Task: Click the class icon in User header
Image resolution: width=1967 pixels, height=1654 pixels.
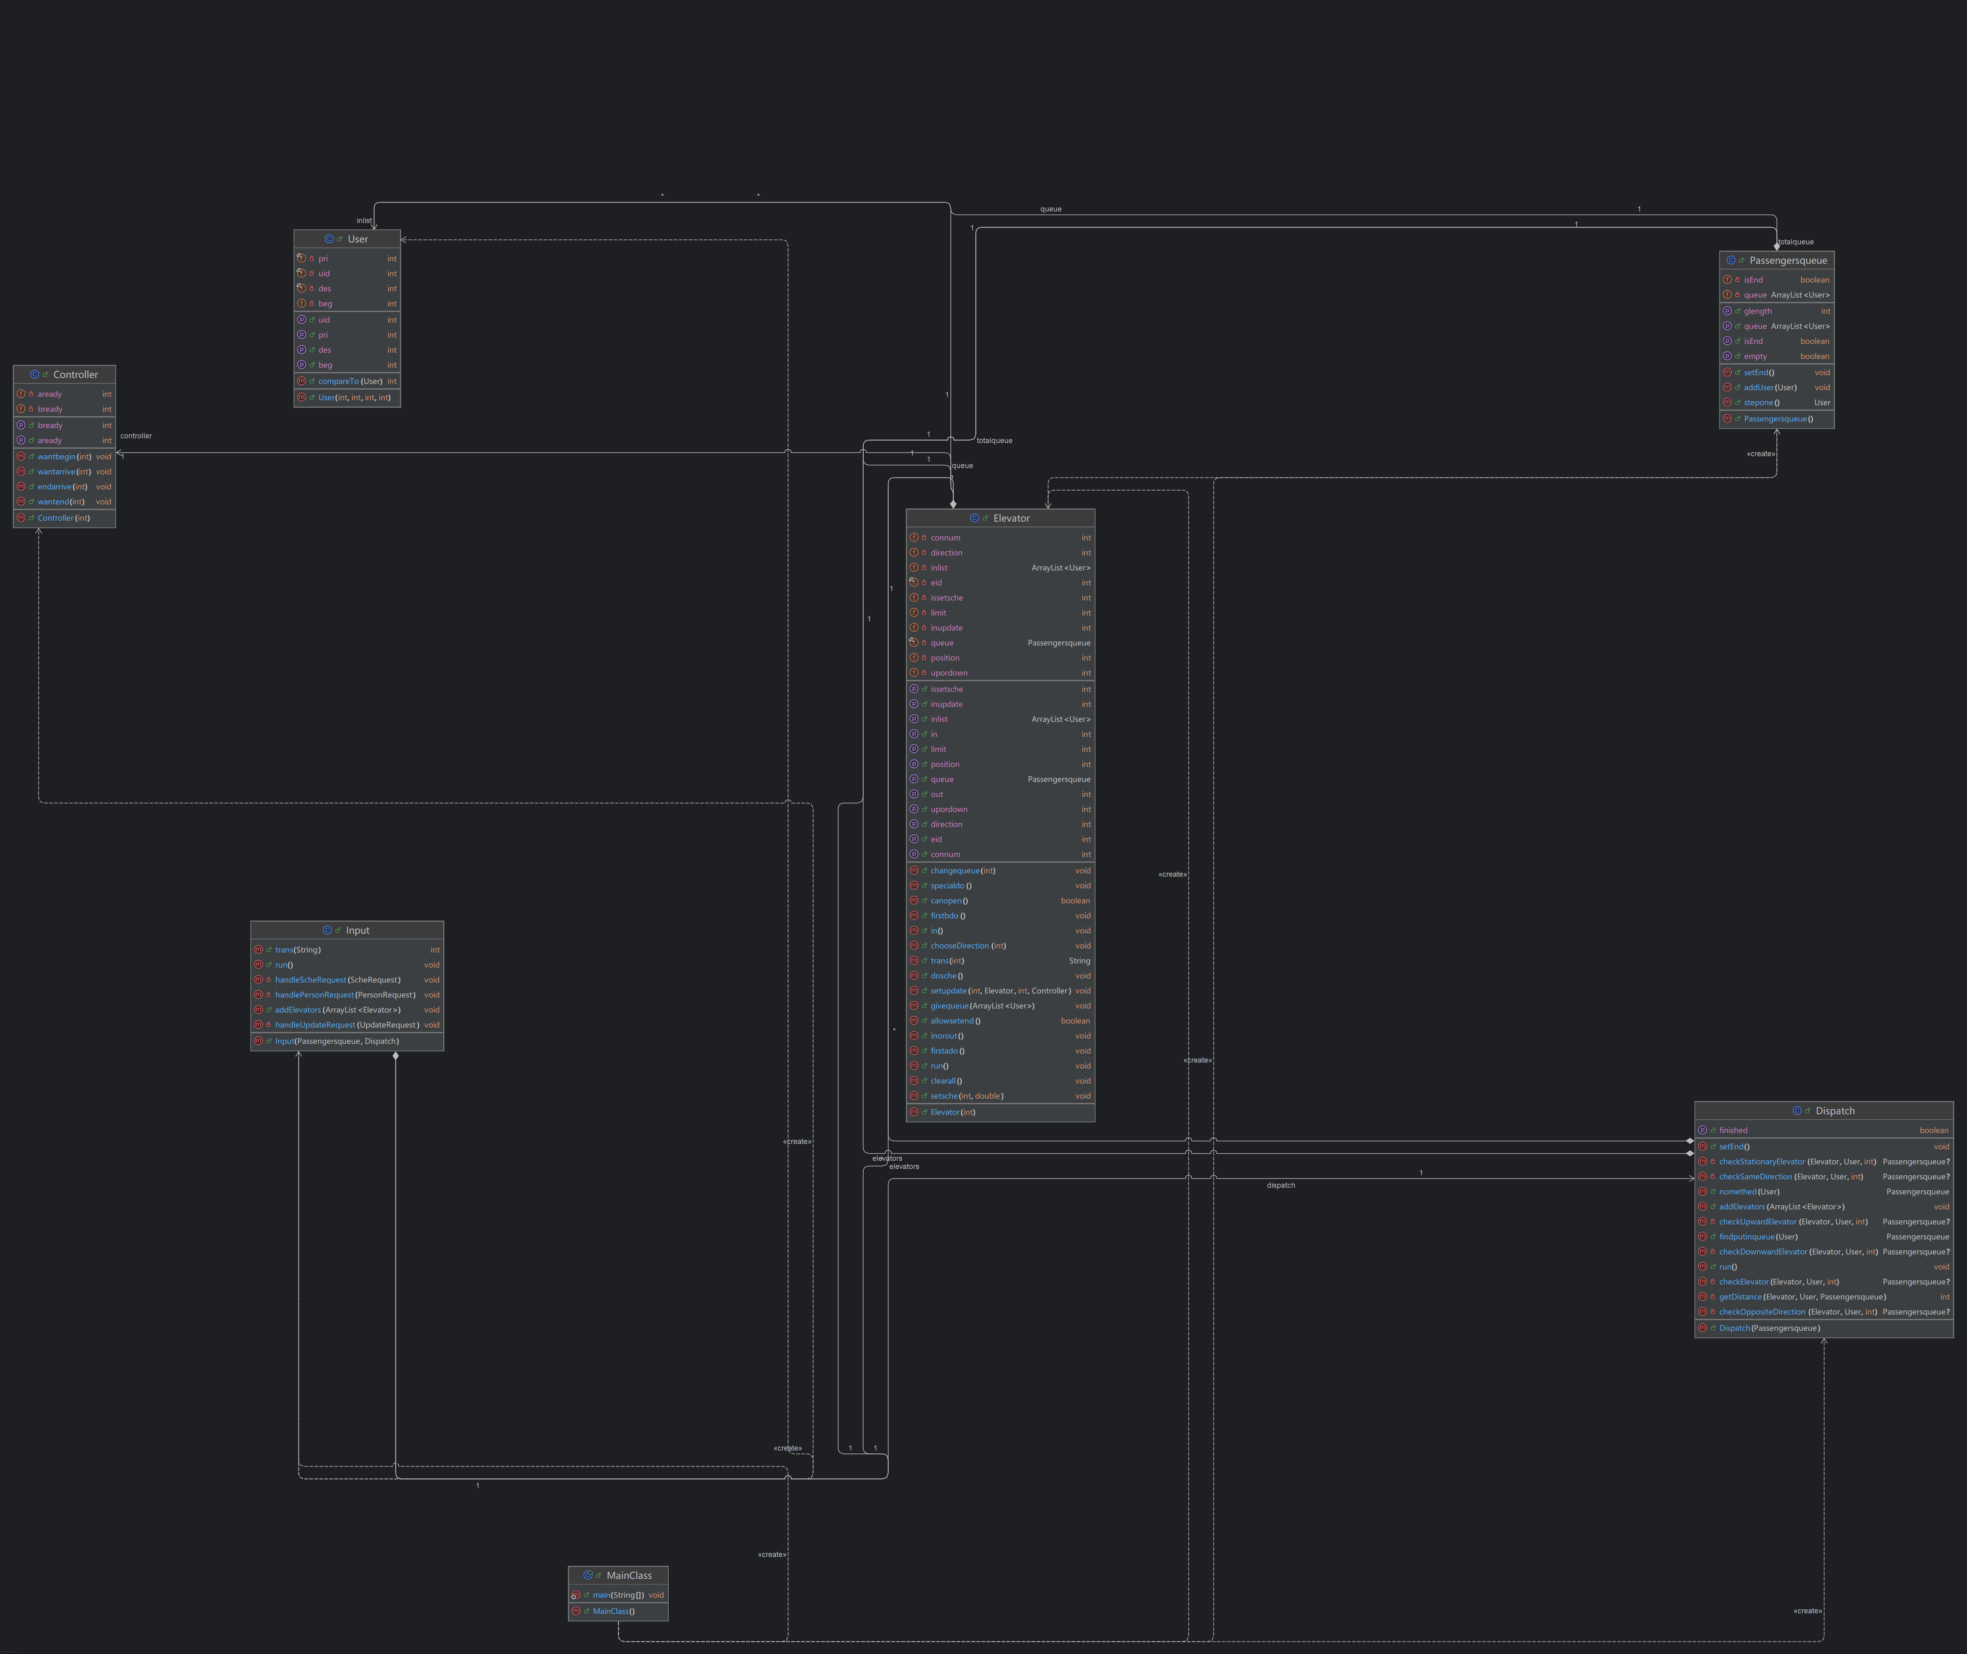Action: [329, 239]
